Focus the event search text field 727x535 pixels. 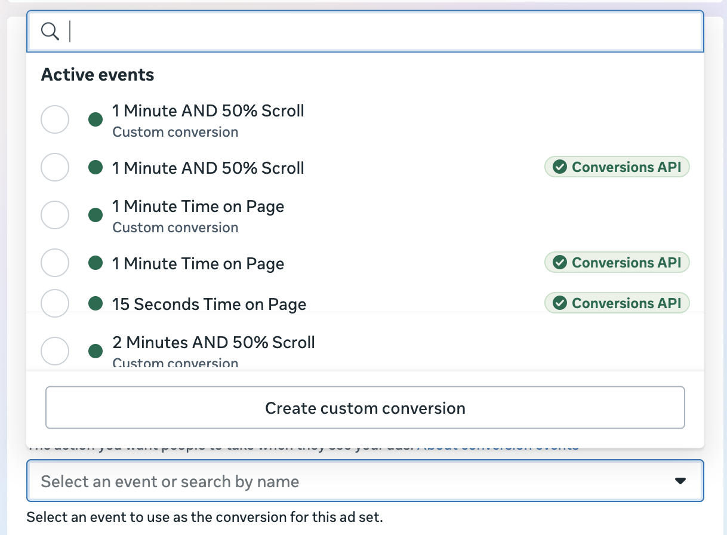(x=382, y=31)
